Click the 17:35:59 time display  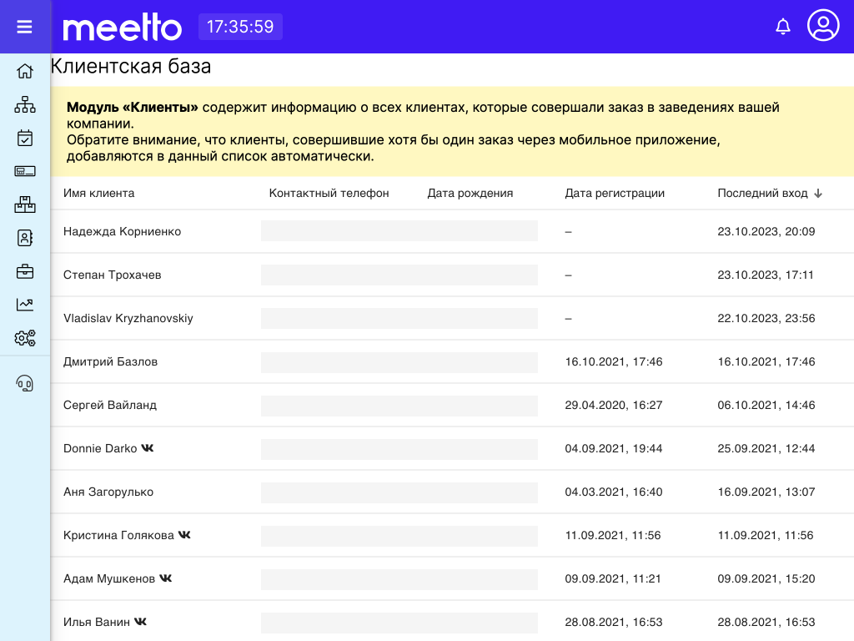(x=240, y=26)
